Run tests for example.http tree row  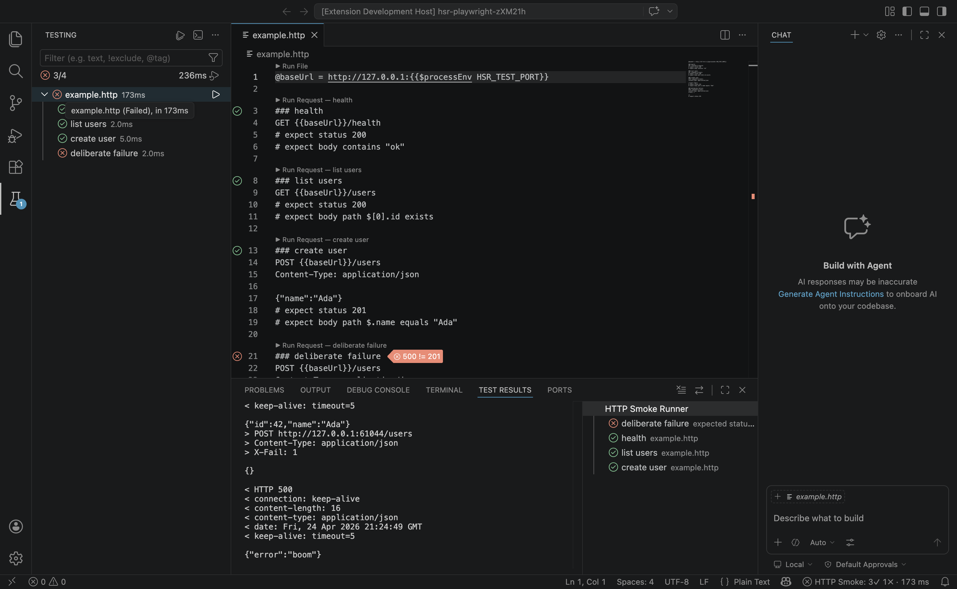(216, 95)
